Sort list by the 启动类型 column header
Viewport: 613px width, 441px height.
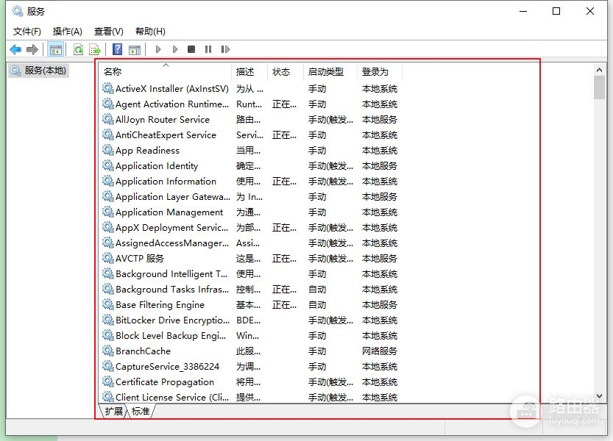point(325,71)
